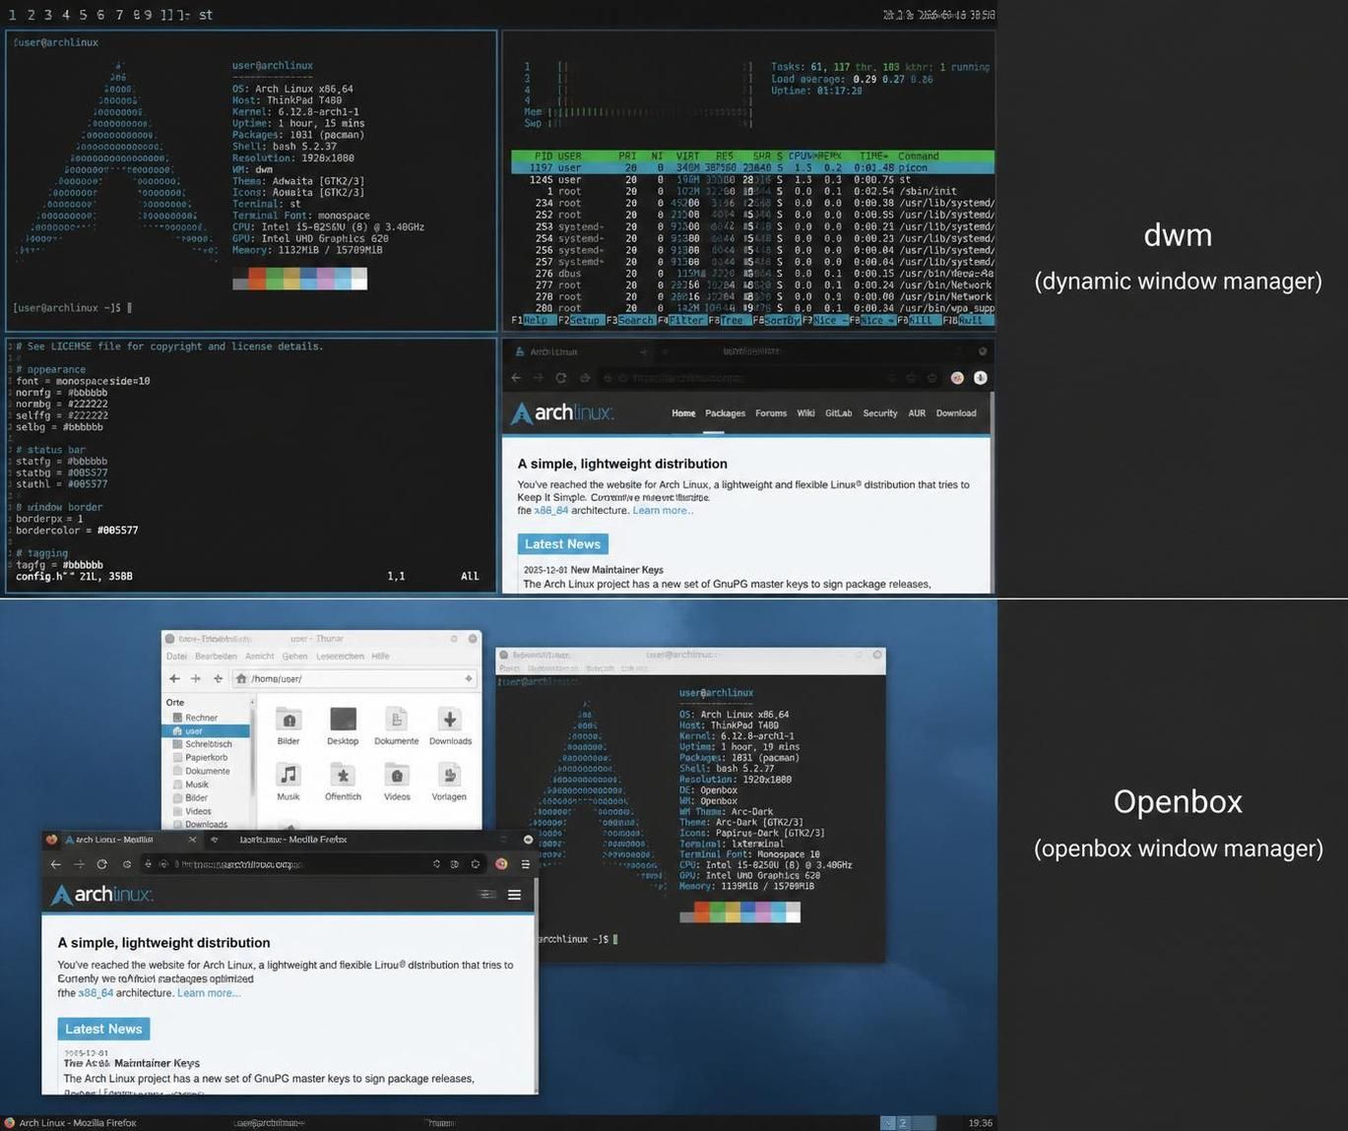This screenshot has height=1131, width=1348.
Task: Click back arrow in the Openbox Firefox window
Action: click(55, 864)
